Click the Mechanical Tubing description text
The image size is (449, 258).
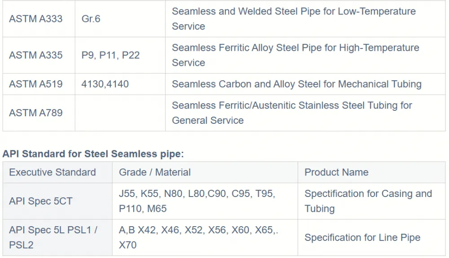click(297, 84)
